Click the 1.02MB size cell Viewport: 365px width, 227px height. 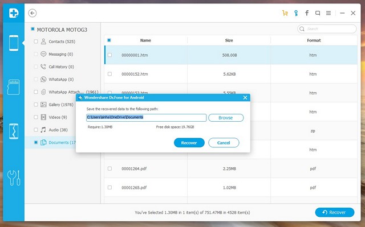point(229,188)
